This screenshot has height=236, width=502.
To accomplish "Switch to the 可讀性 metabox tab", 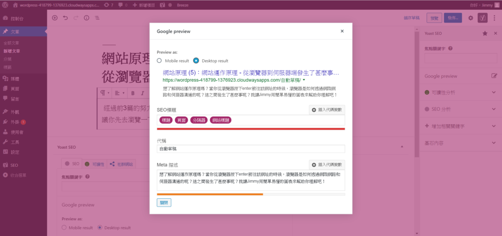I will (x=95, y=164).
